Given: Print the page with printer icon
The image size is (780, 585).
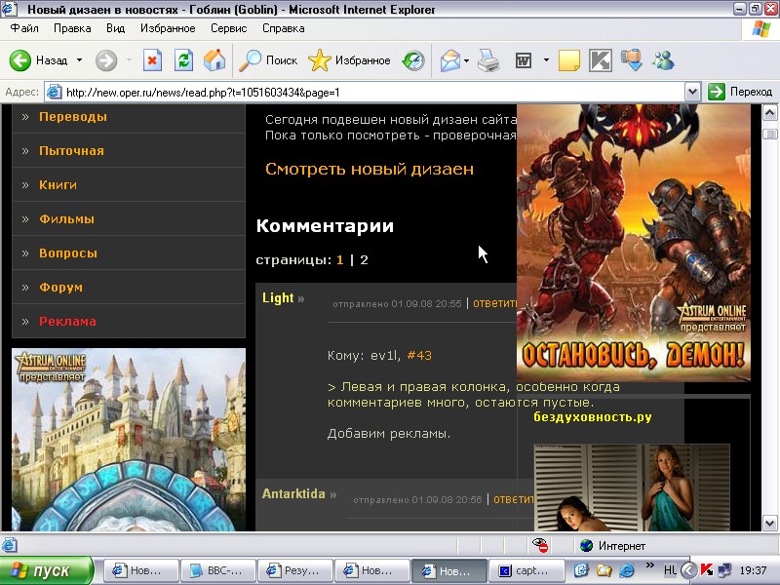Looking at the screenshot, I should click(x=488, y=60).
